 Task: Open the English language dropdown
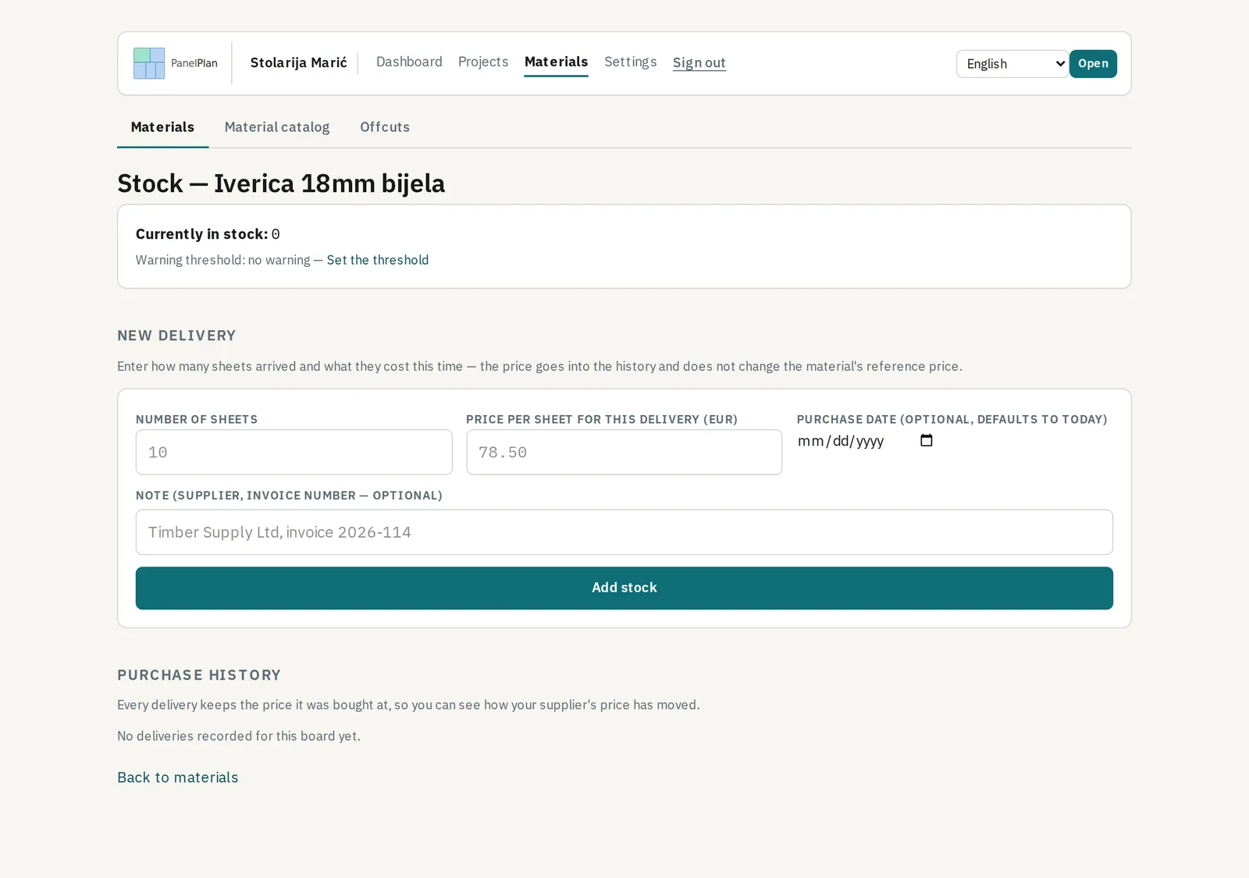coord(1012,64)
